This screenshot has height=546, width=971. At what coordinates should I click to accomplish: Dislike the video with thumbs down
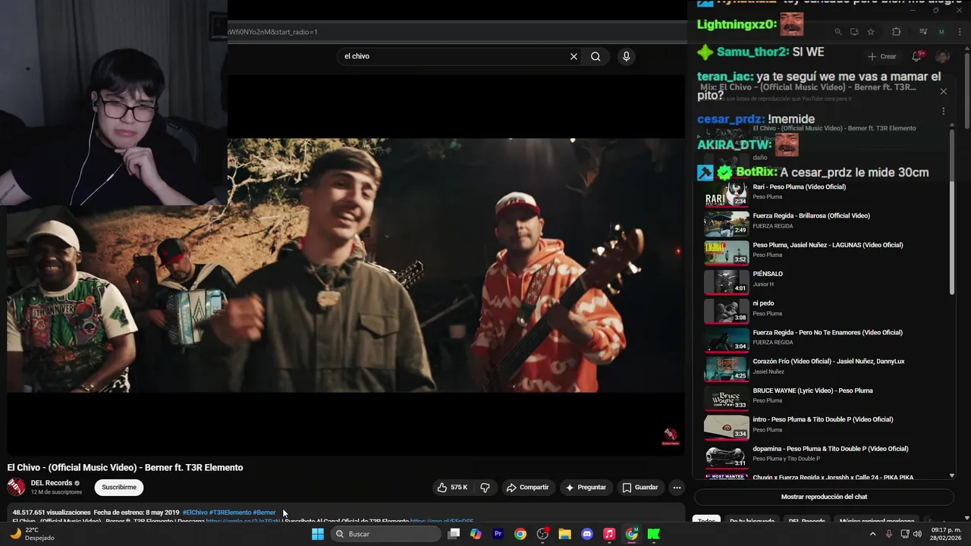[x=485, y=488]
